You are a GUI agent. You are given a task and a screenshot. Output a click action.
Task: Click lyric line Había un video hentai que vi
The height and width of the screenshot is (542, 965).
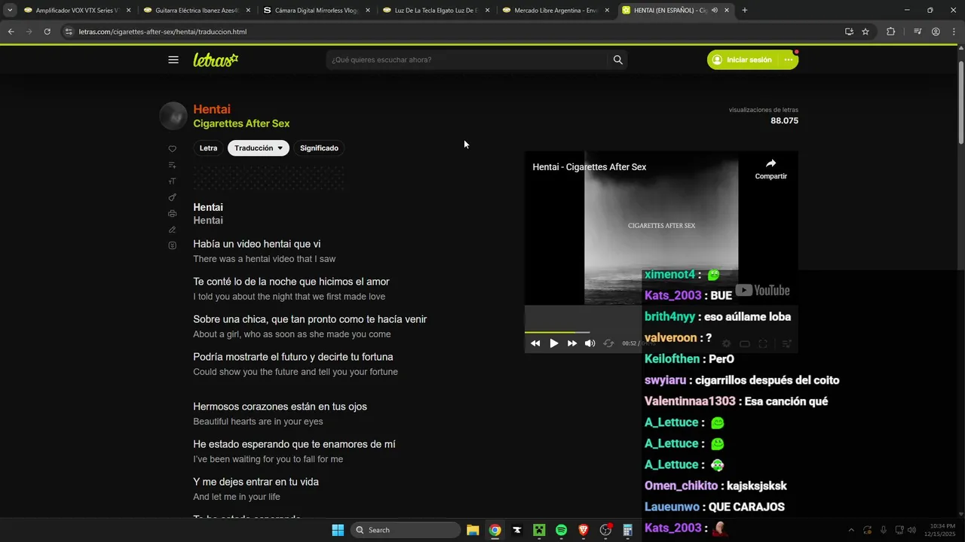coord(257,244)
